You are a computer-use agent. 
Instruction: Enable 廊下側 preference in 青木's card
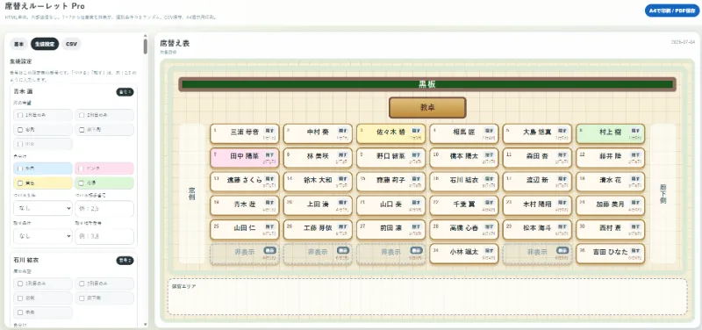coord(82,130)
